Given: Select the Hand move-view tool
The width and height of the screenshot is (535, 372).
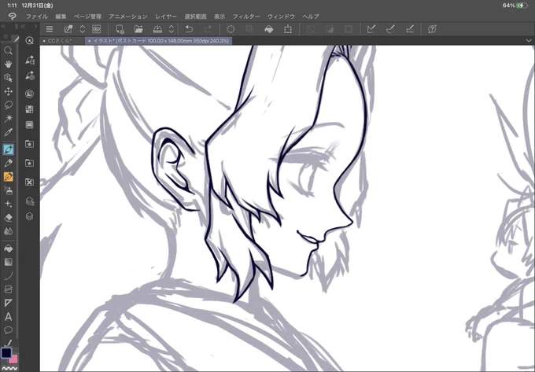Looking at the screenshot, I should pos(8,64).
